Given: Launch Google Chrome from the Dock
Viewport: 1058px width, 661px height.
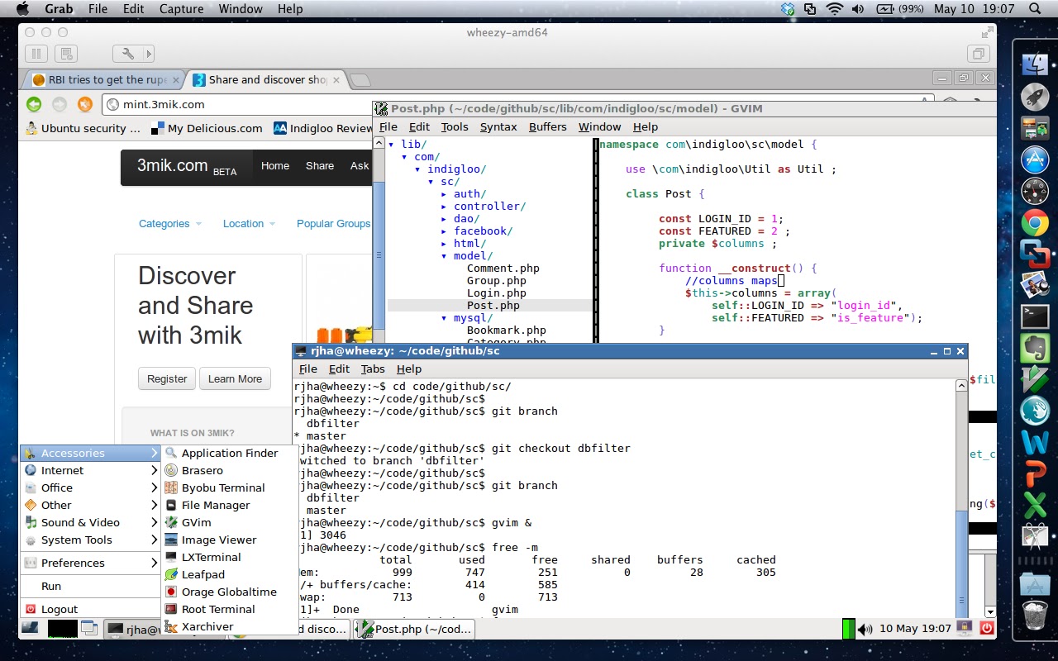Looking at the screenshot, I should [1035, 222].
